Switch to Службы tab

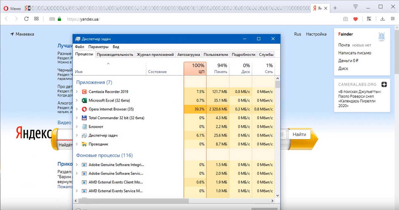tap(266, 54)
